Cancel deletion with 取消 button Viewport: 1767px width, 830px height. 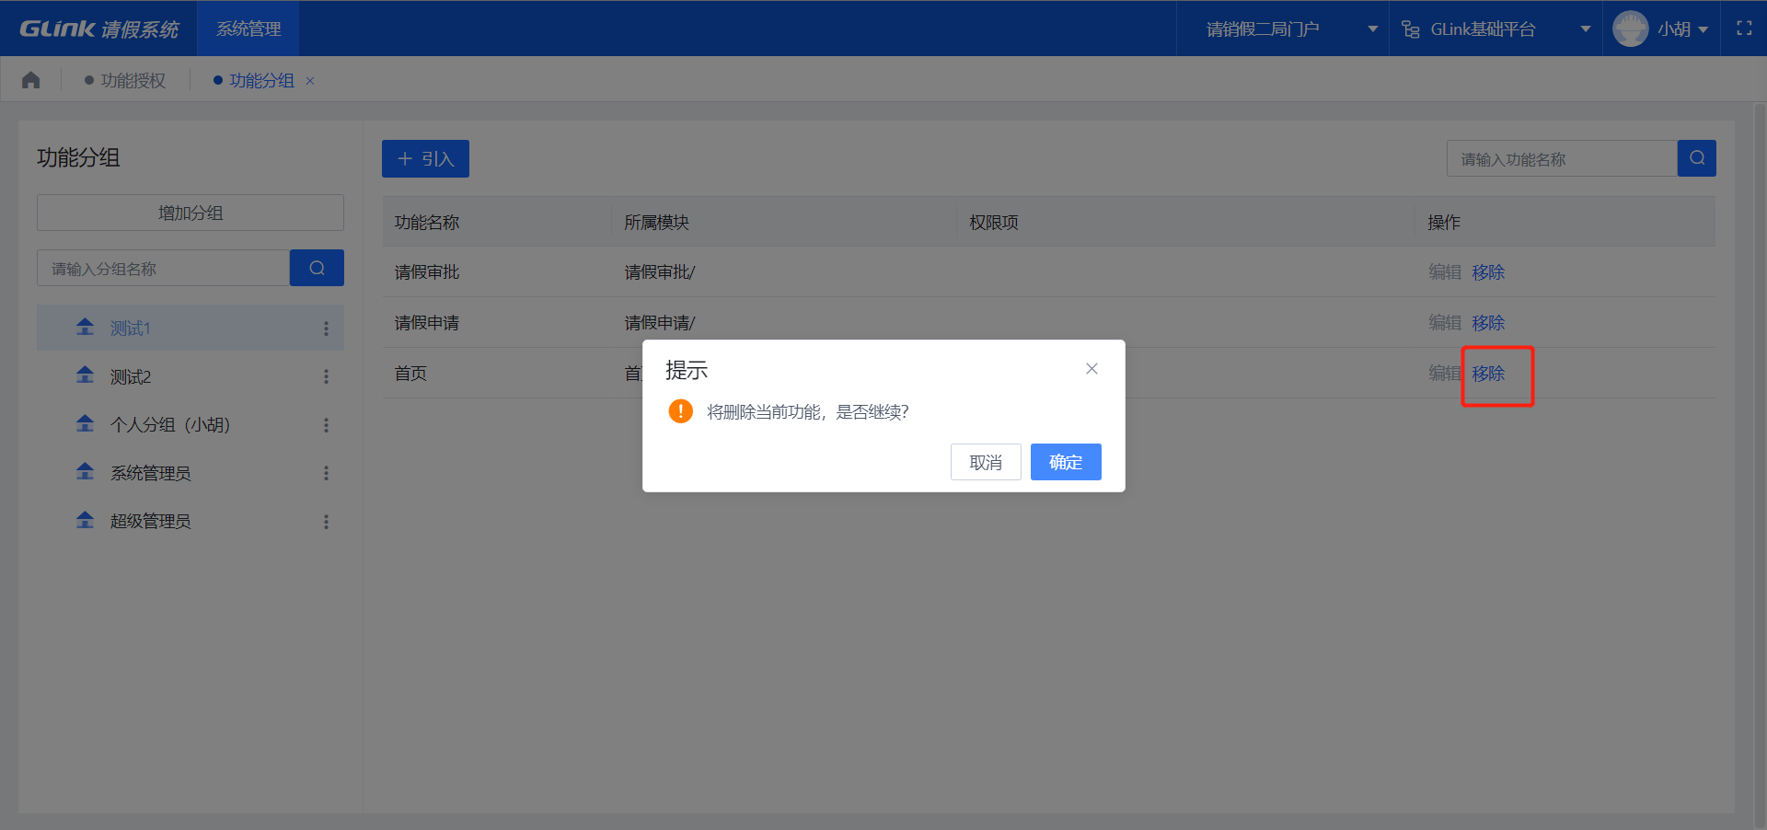[986, 462]
